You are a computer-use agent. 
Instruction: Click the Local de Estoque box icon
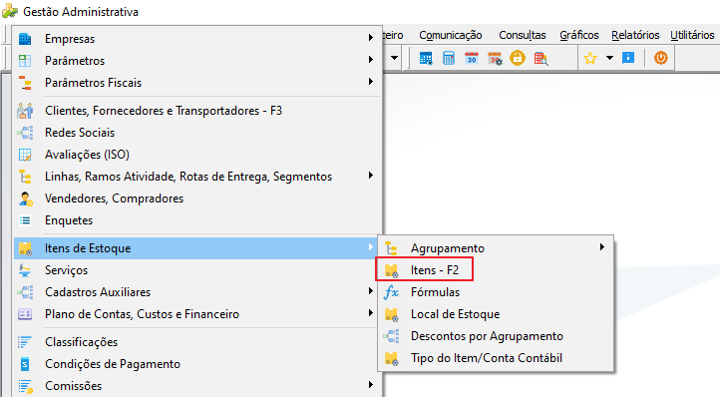click(391, 314)
